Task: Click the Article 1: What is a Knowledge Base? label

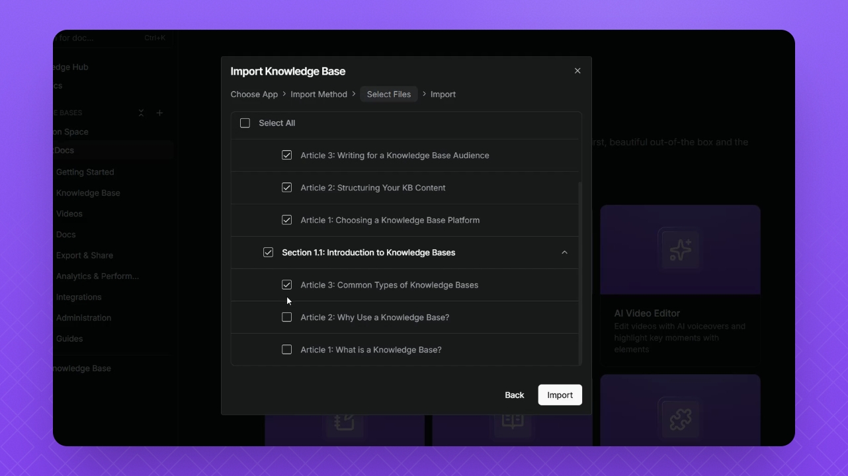Action: 371,350
